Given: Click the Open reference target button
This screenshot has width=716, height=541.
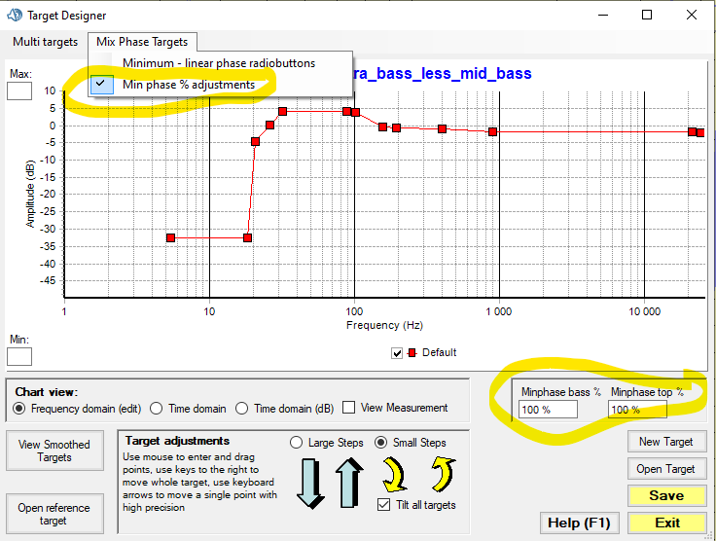Looking at the screenshot, I should (54, 514).
